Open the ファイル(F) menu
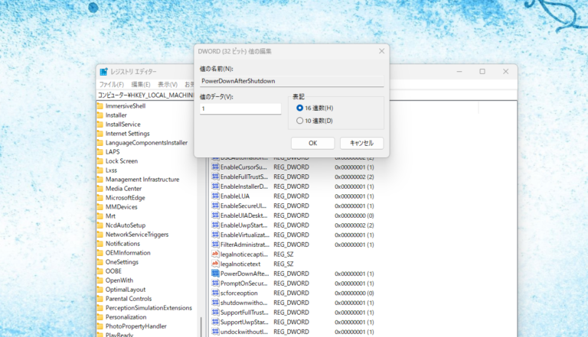This screenshot has width=588, height=337. click(112, 84)
